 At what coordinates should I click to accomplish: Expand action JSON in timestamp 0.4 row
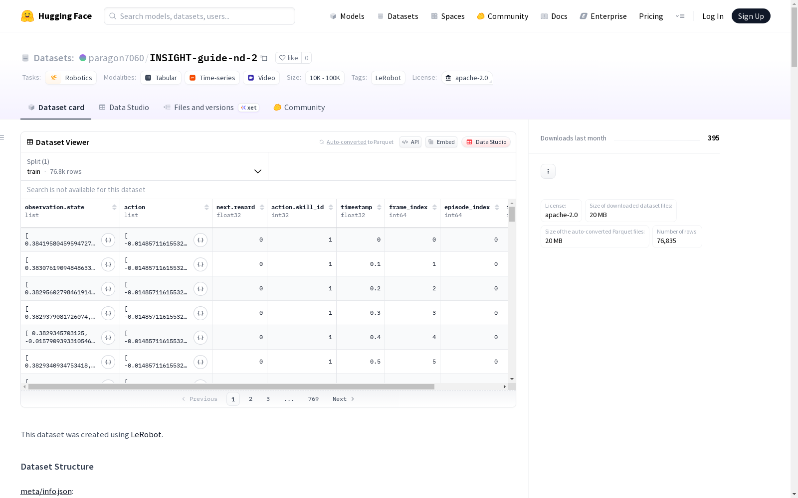coord(200,338)
